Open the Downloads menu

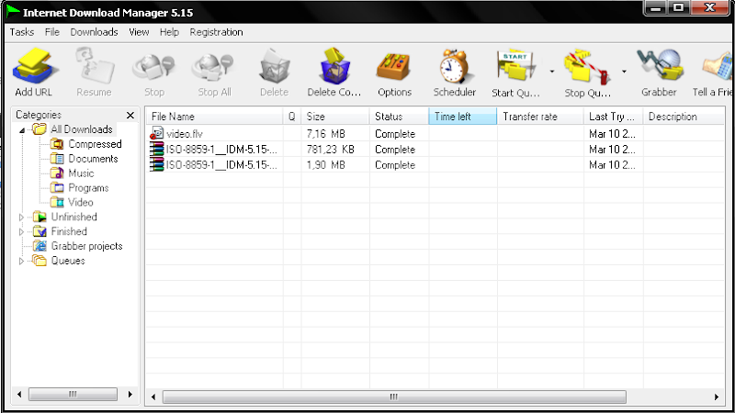(95, 32)
